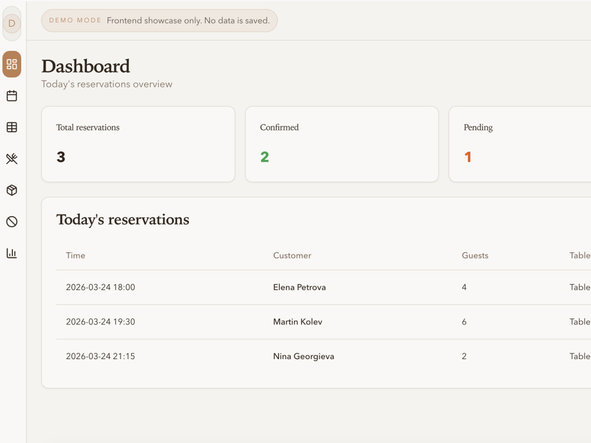591x443 pixels.
Task: Open the calendar icon in sidebar
Action: click(12, 96)
